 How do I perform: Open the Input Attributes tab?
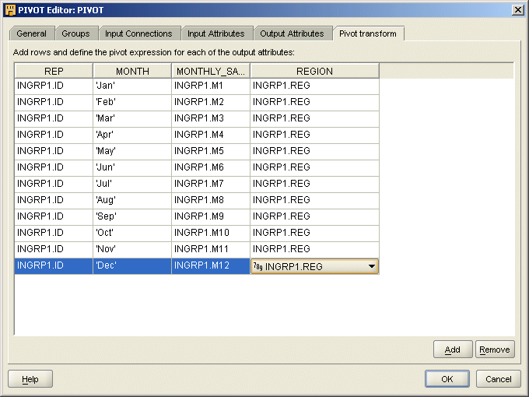(x=216, y=33)
